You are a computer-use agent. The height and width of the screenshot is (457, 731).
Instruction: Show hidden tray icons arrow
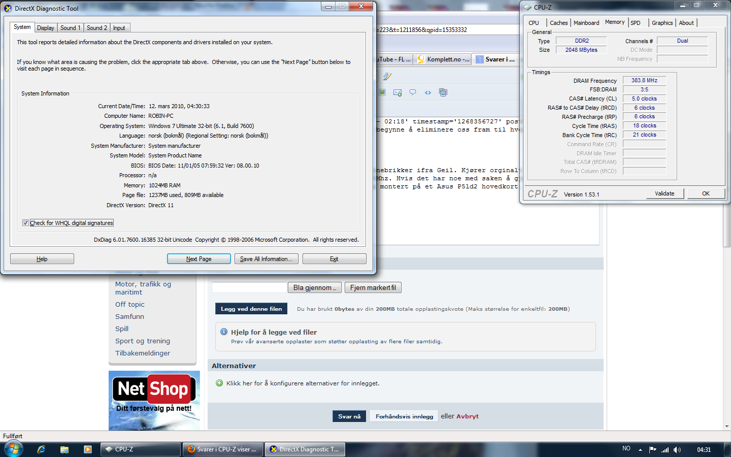tap(640, 449)
